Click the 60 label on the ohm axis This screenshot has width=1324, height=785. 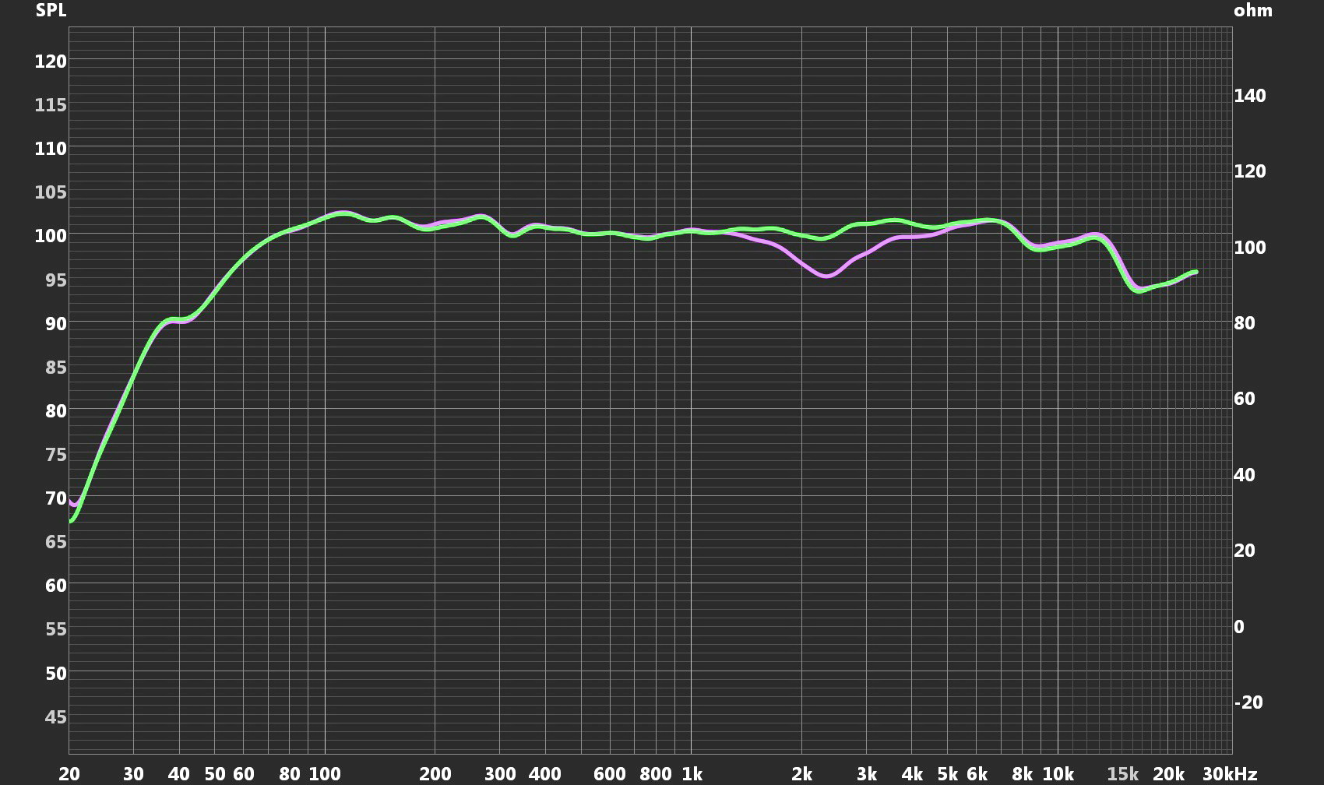pos(1245,399)
